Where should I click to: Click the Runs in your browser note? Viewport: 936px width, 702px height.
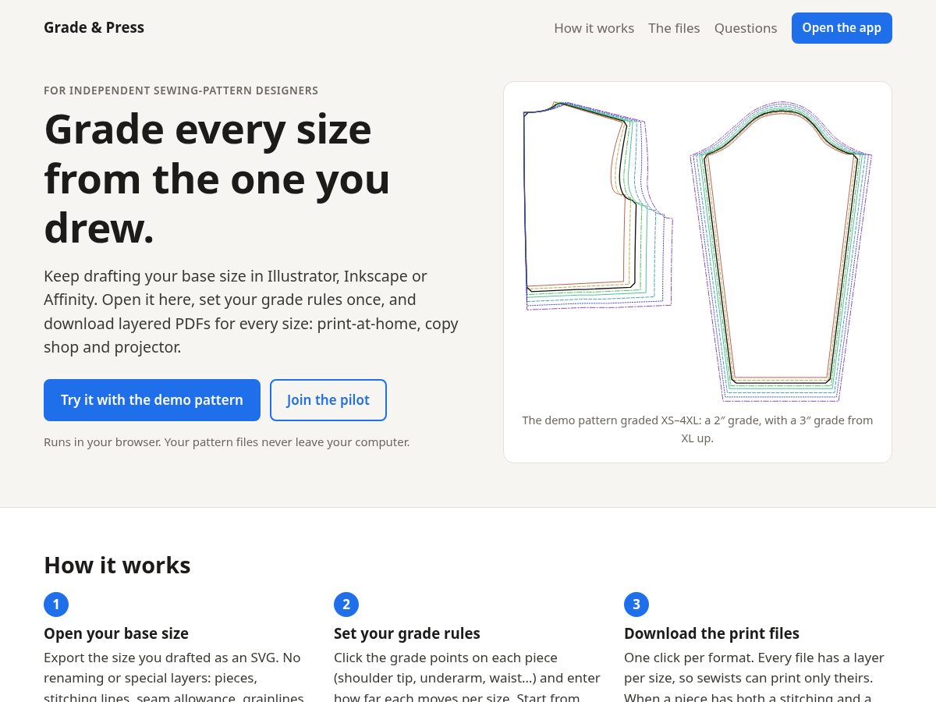[227, 442]
